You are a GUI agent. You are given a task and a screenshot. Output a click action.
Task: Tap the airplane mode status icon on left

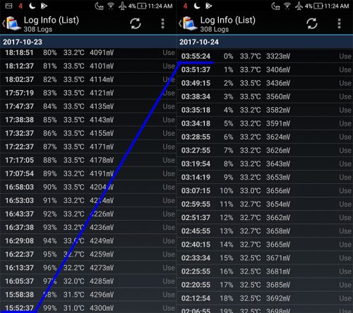[122, 6]
